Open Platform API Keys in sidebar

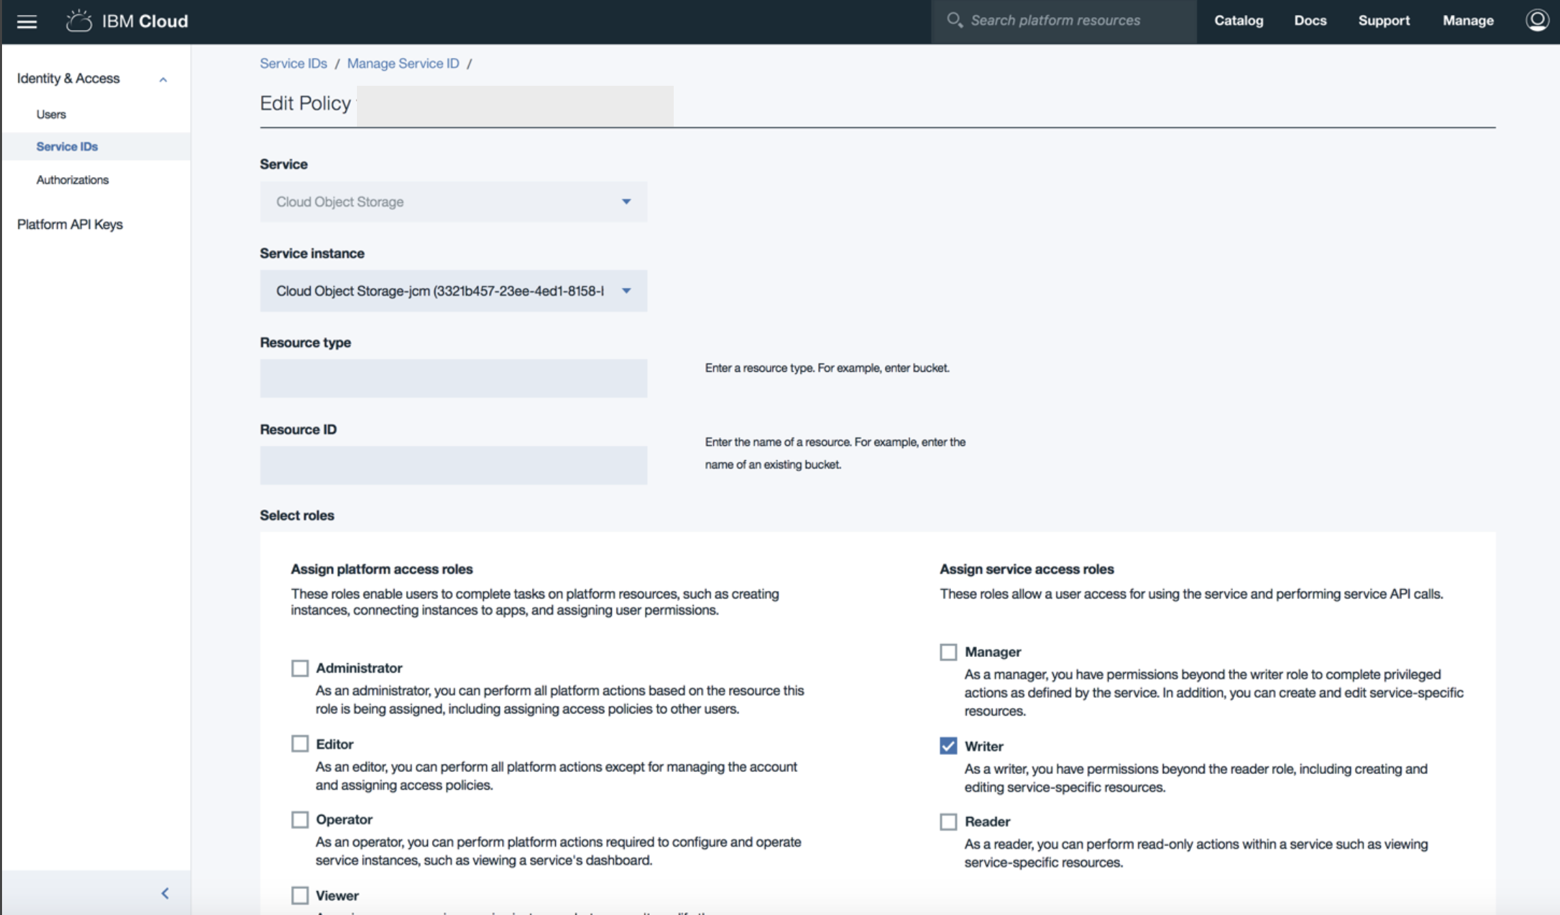coord(69,224)
